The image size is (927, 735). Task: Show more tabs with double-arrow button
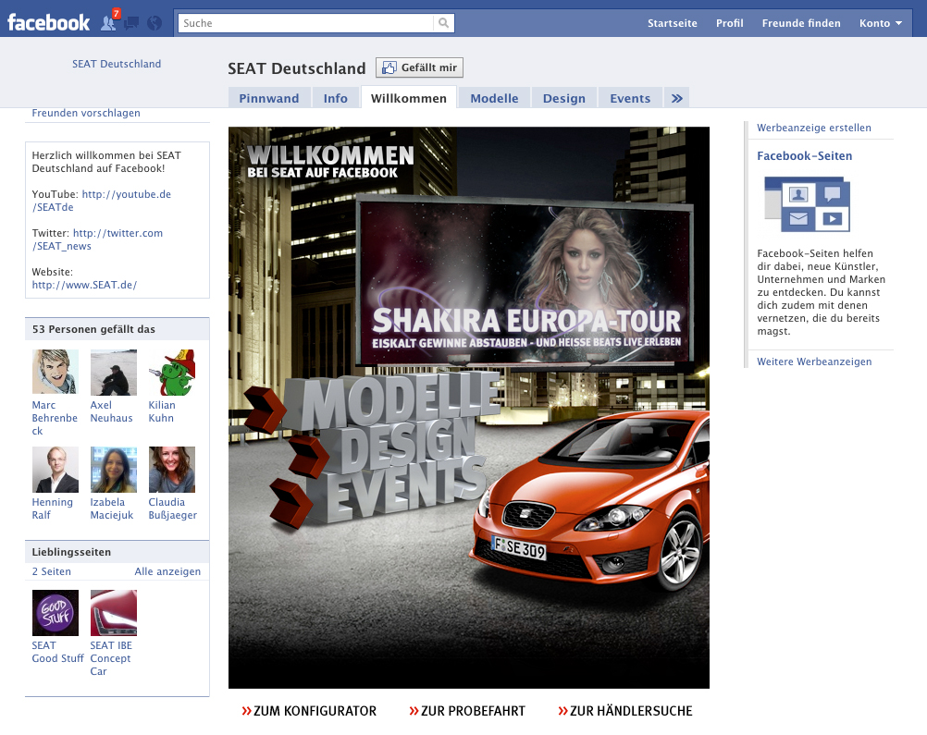tap(677, 98)
